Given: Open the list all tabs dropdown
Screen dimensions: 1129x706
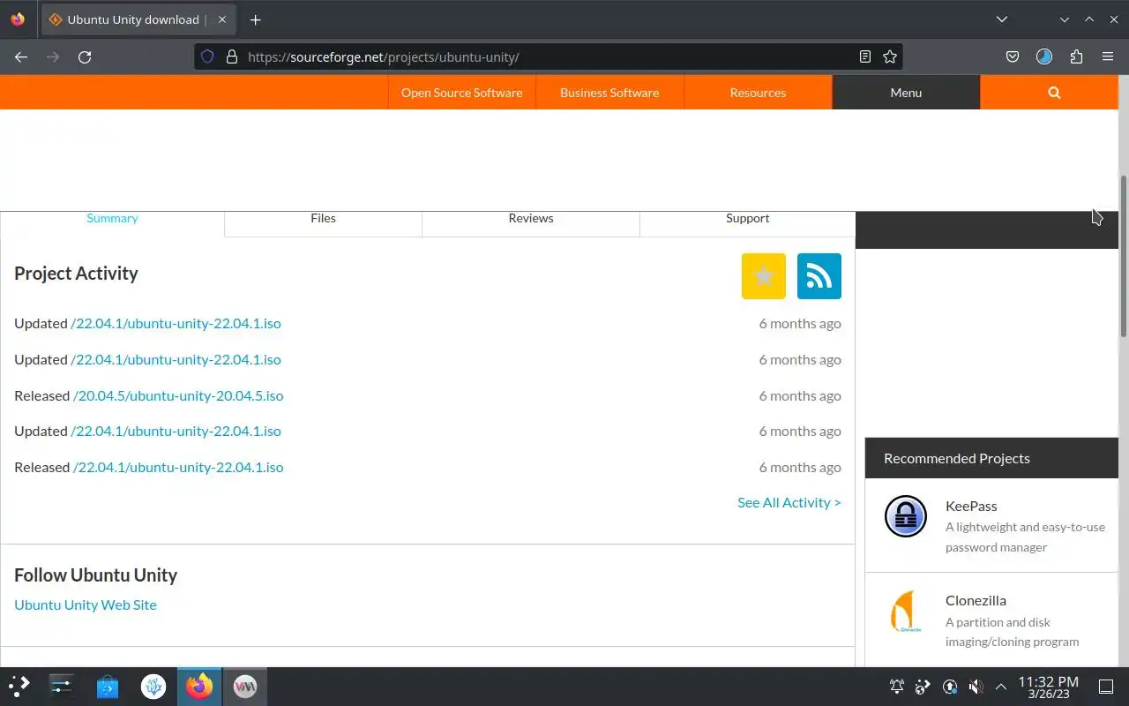Looking at the screenshot, I should coord(1002,19).
